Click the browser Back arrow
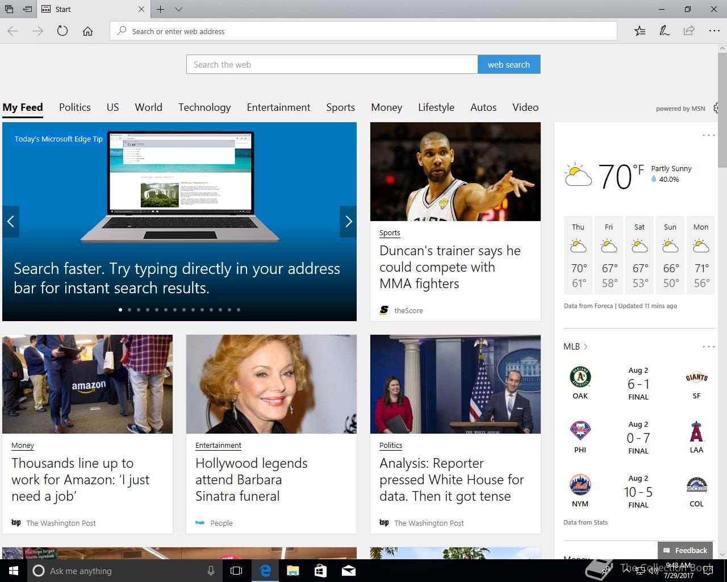 (13, 31)
